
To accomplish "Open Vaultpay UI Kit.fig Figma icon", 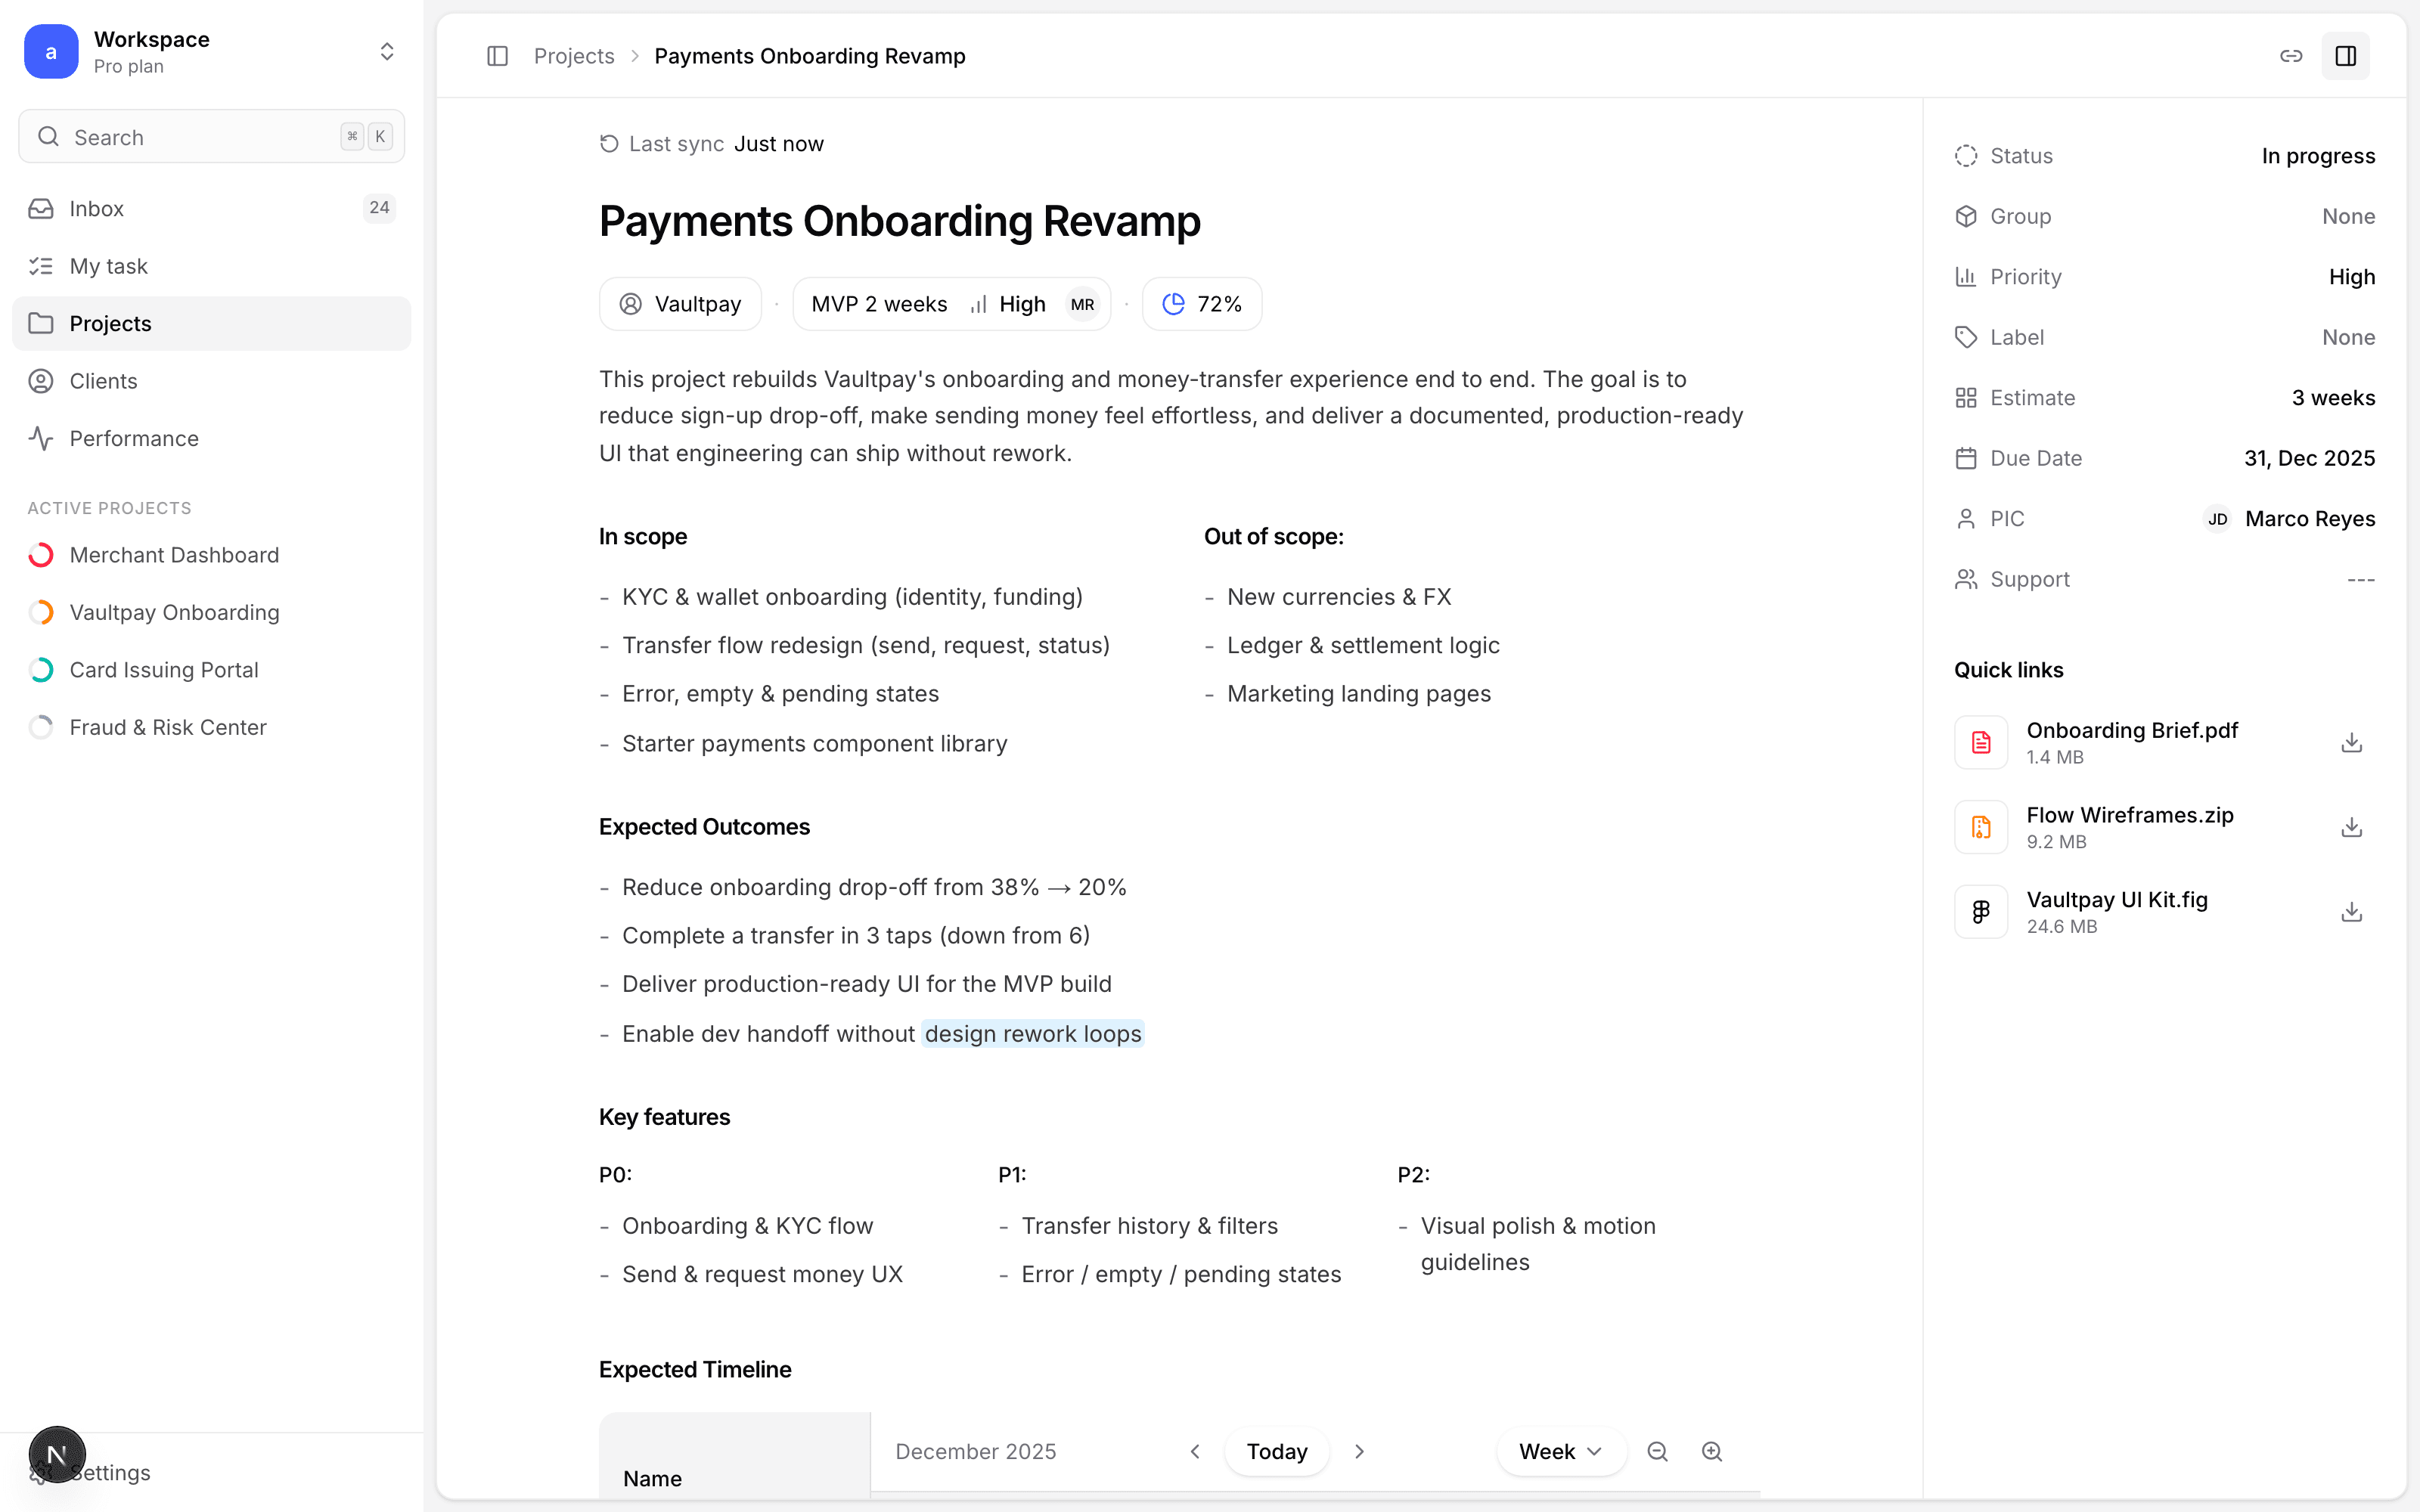I will pos(1981,912).
